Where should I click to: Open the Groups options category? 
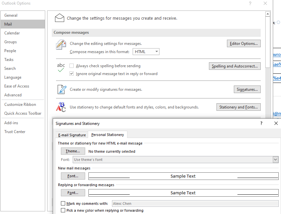point(23,42)
